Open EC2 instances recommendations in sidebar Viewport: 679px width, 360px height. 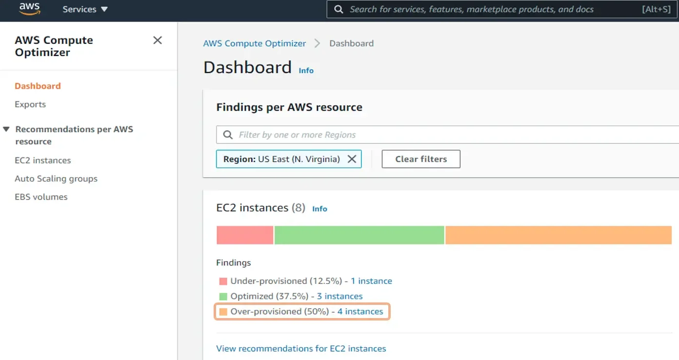[x=43, y=160]
